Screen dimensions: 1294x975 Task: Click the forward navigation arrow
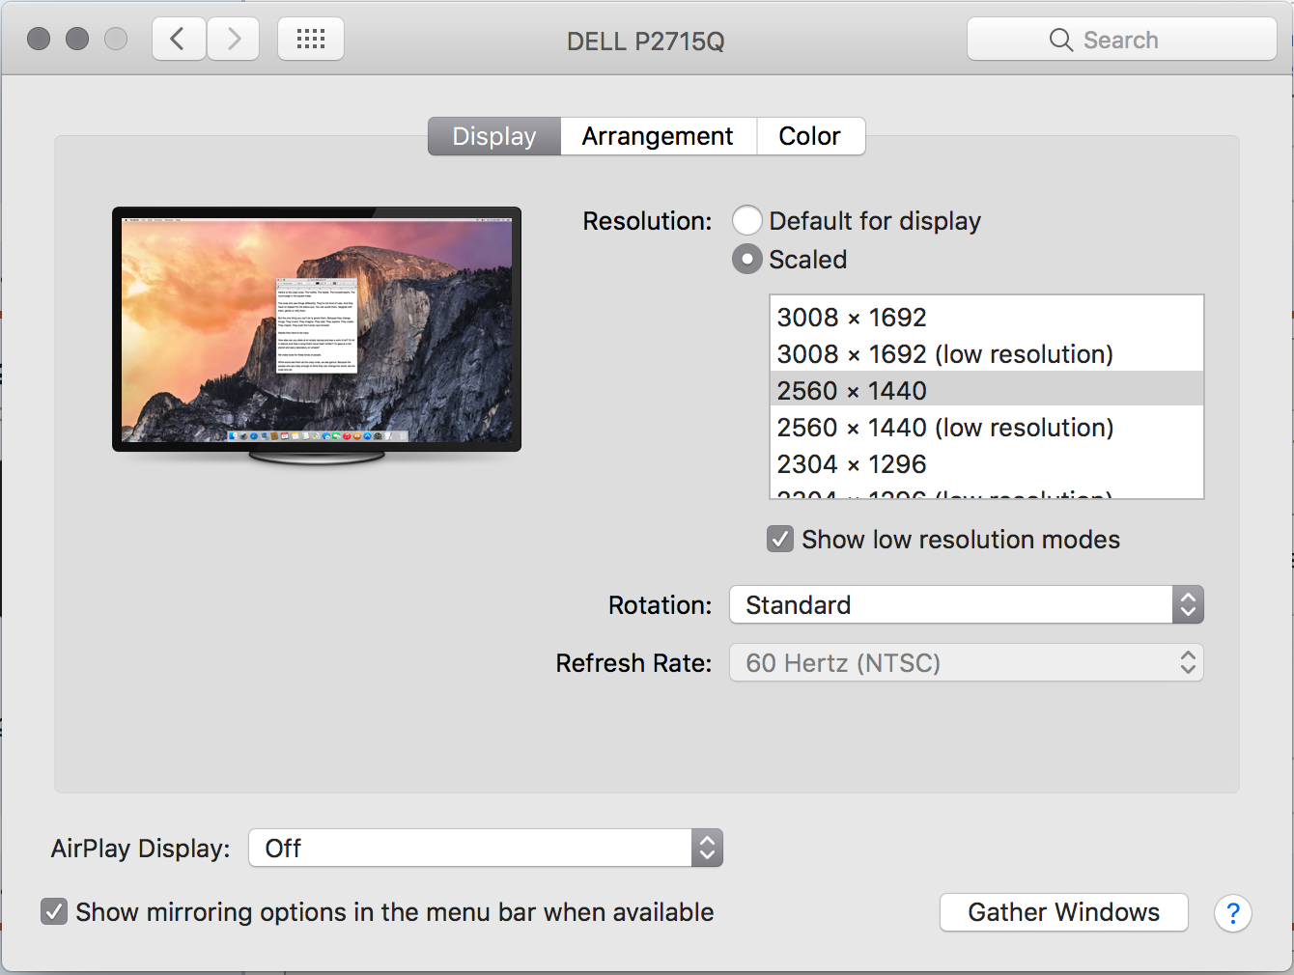234,40
